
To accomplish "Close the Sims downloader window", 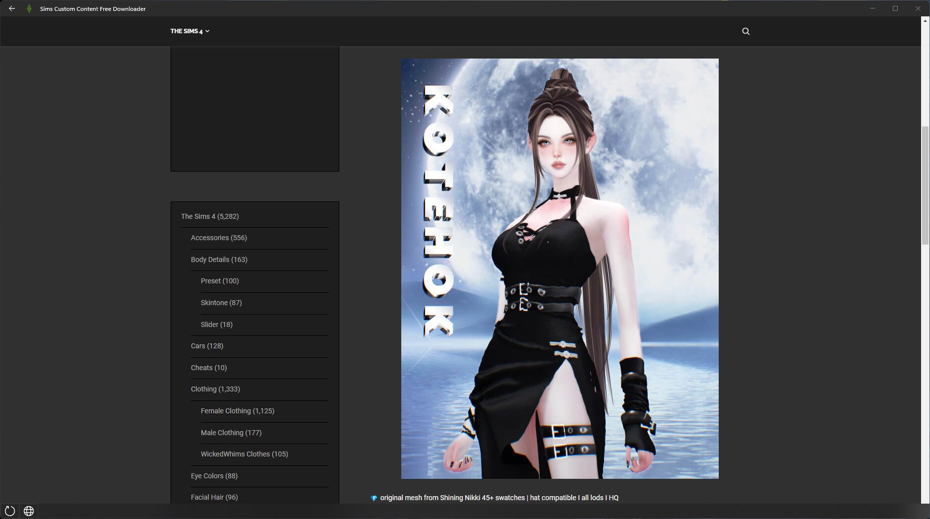I will 918,8.
